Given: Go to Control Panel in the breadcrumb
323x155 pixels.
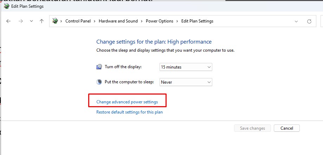Looking at the screenshot, I should 78,21.
